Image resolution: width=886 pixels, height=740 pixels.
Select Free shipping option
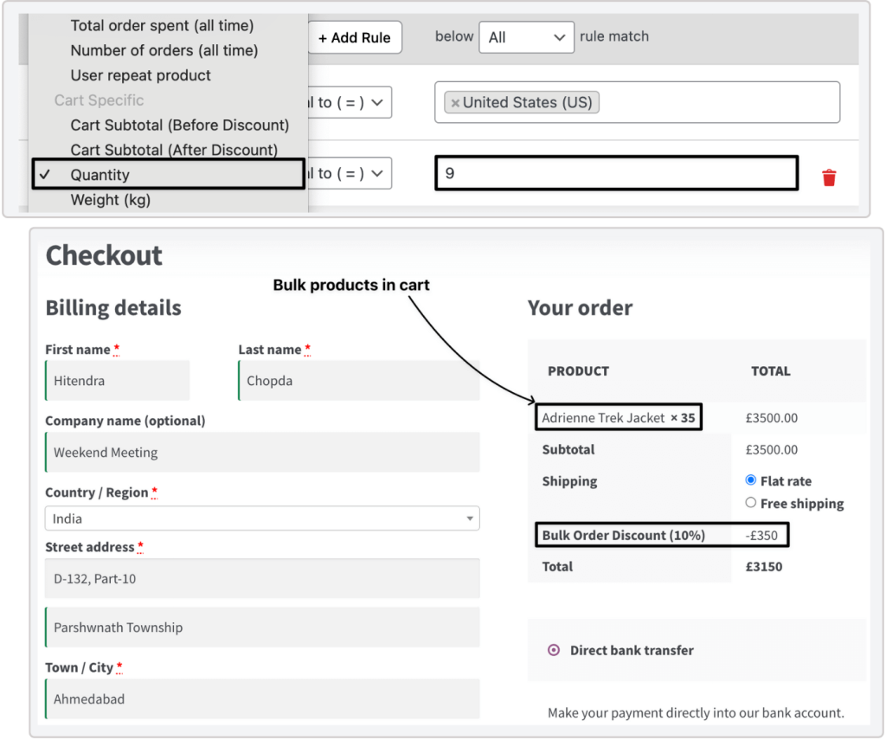[x=750, y=503]
